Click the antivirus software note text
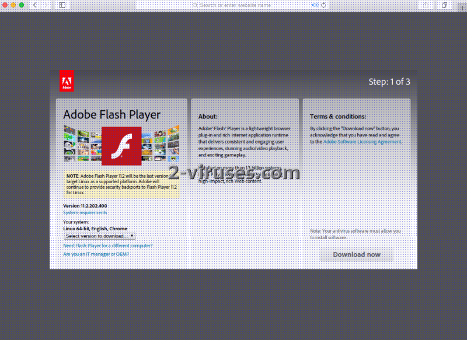 (356, 234)
